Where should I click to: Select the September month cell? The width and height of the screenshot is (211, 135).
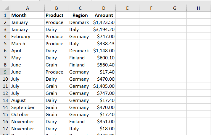click(x=28, y=107)
